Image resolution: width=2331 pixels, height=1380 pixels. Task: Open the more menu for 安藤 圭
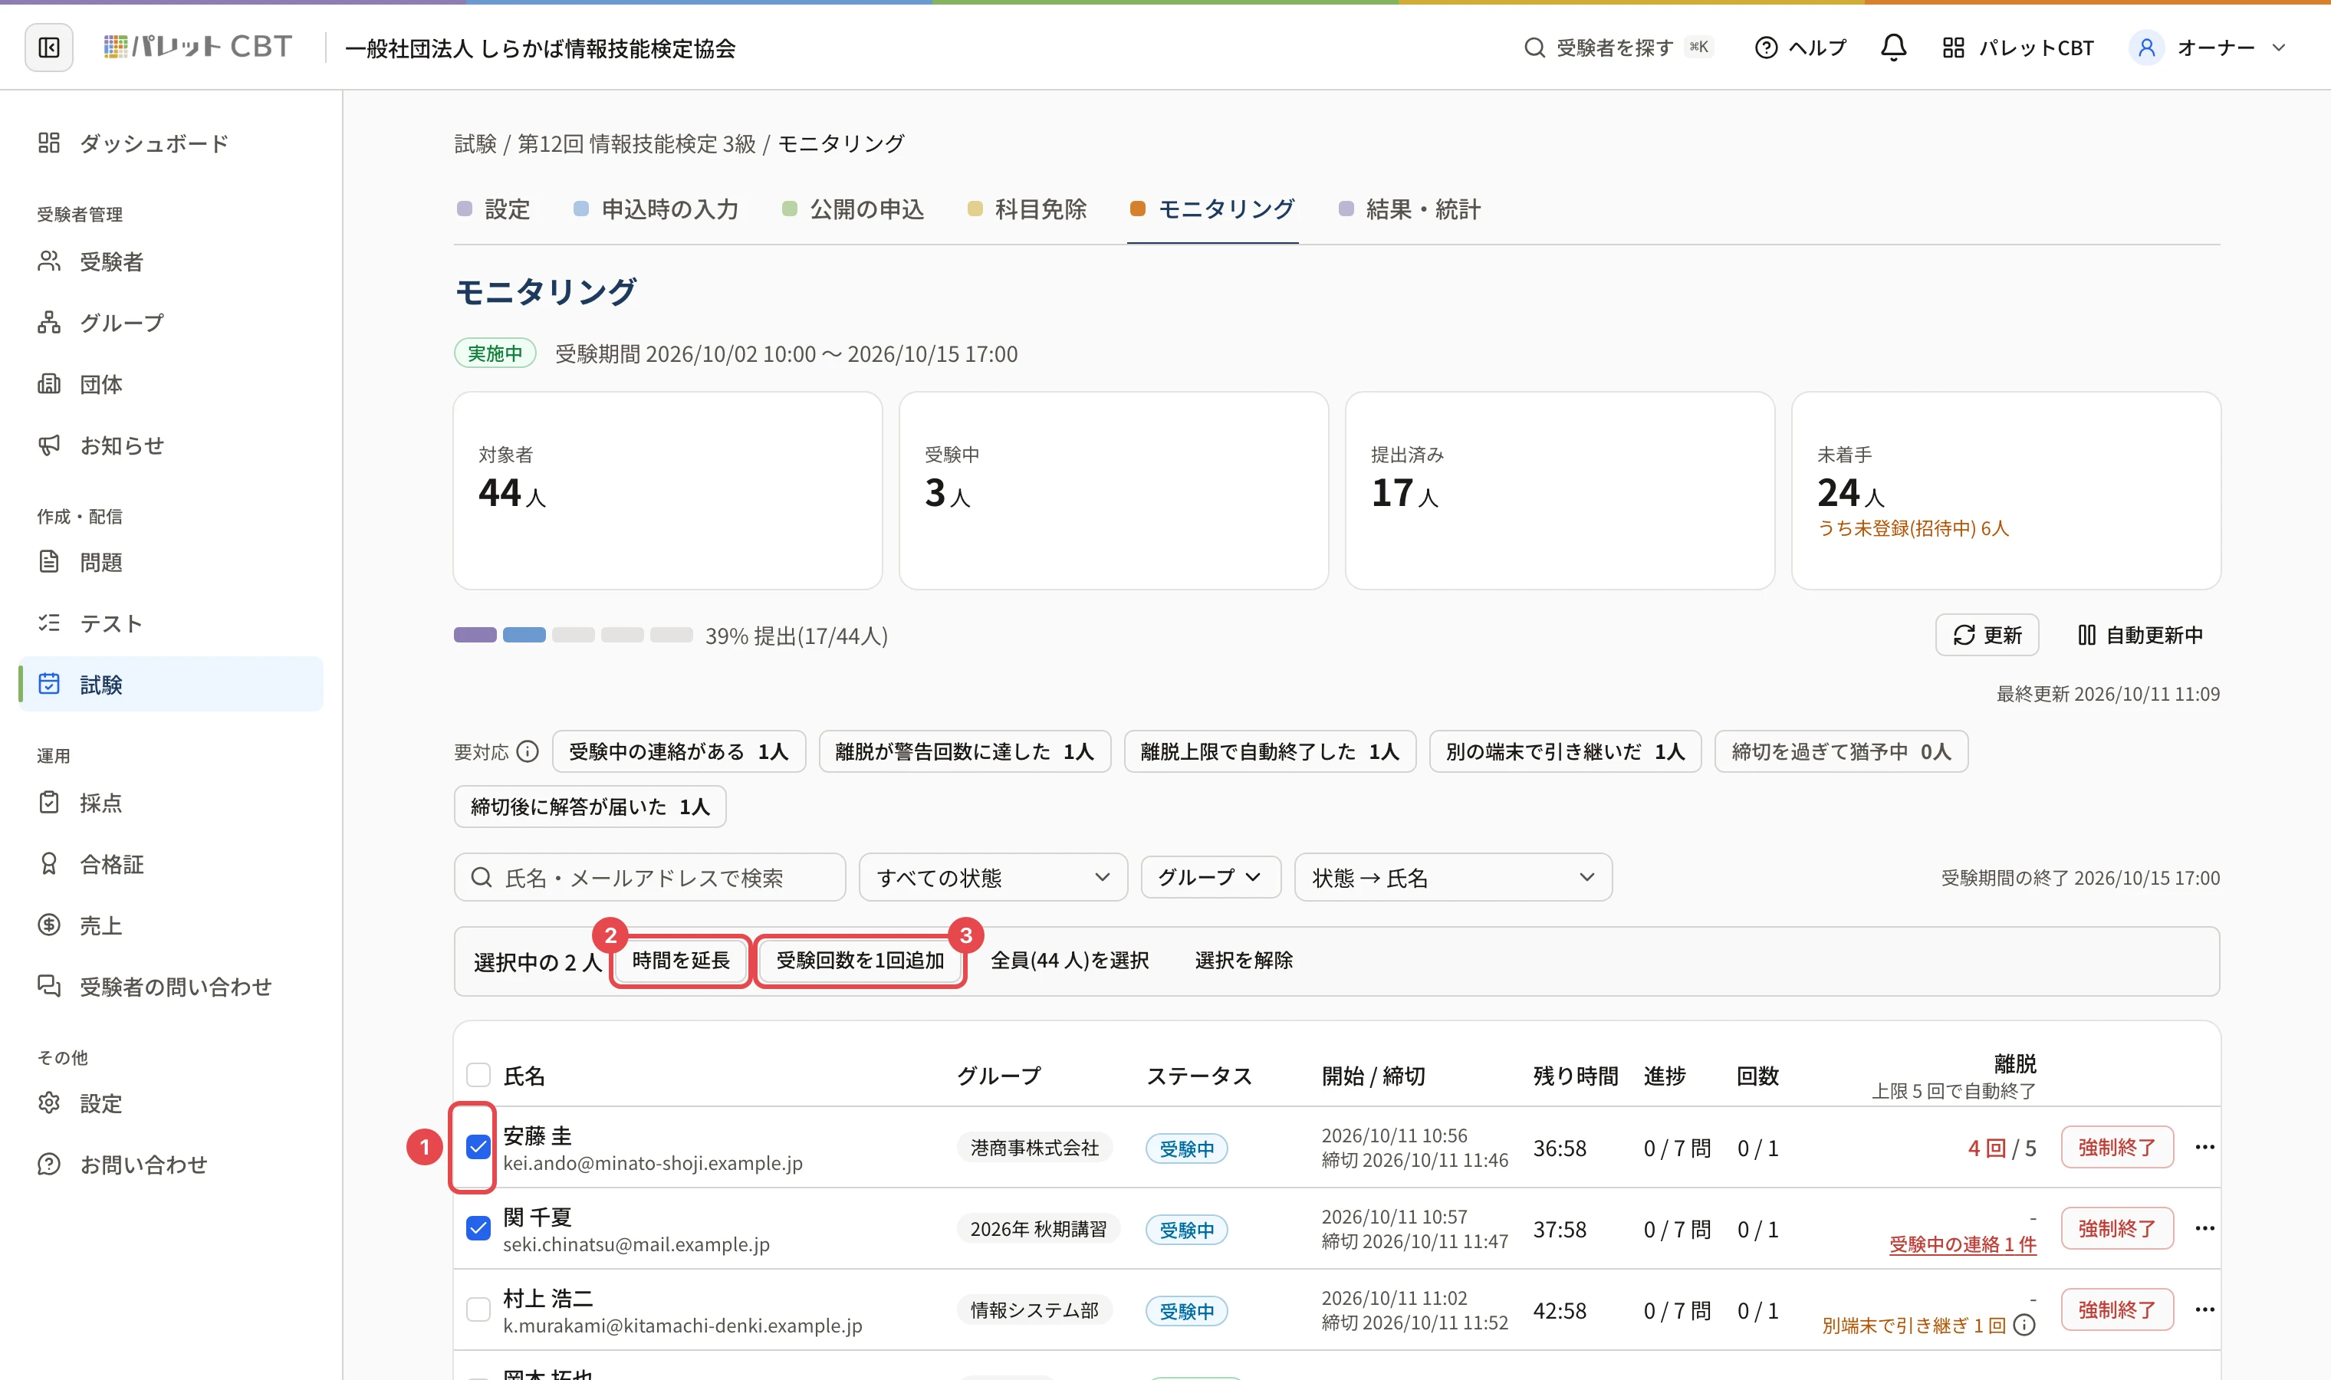coord(2204,1147)
